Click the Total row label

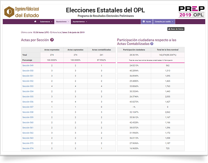coord(25,55)
